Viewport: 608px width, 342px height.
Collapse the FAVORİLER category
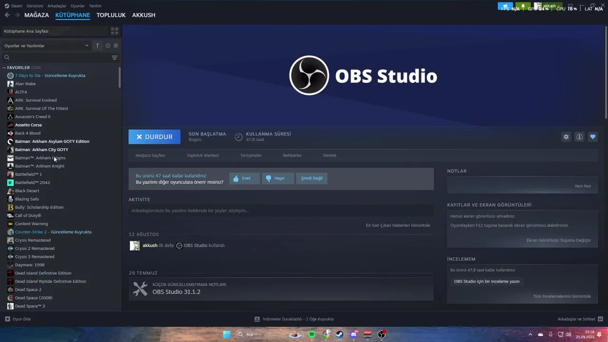tap(4, 68)
